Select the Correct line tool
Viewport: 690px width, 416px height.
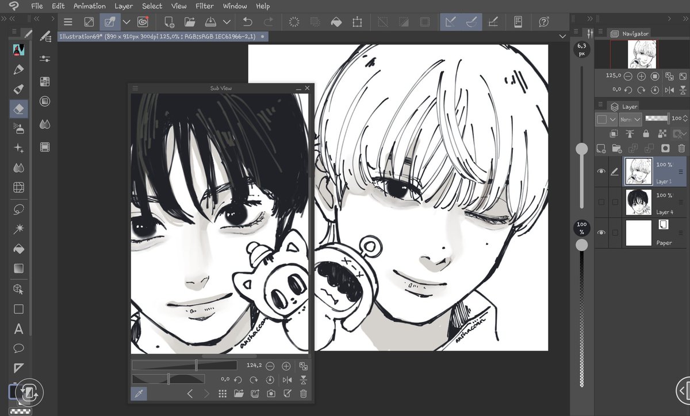coord(18,368)
